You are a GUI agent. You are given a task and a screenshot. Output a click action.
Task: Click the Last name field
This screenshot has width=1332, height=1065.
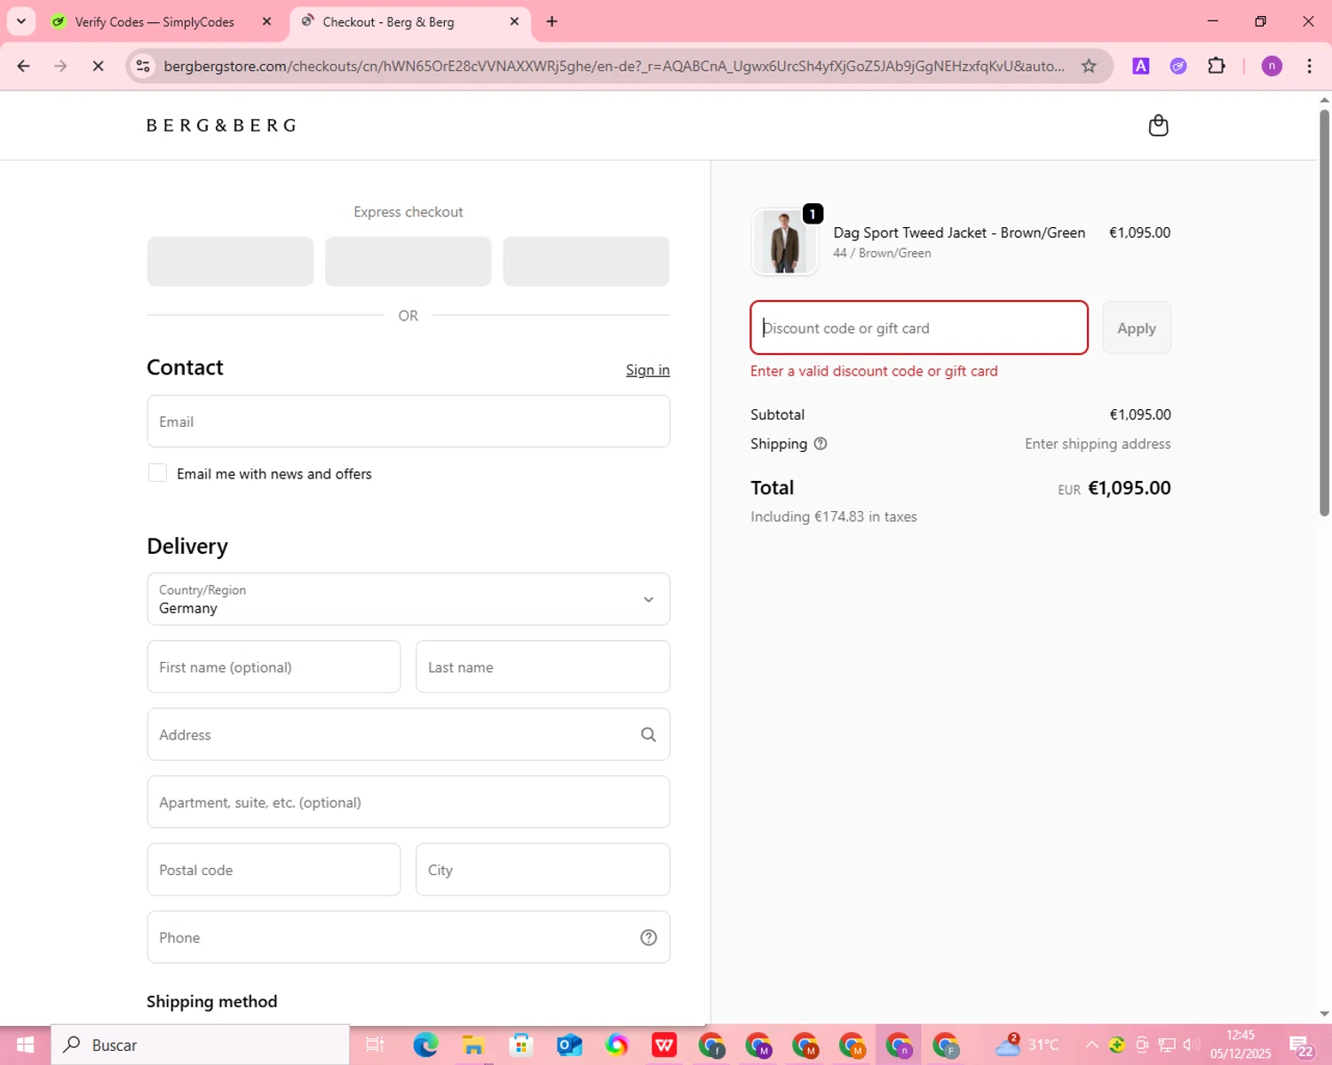tap(543, 667)
